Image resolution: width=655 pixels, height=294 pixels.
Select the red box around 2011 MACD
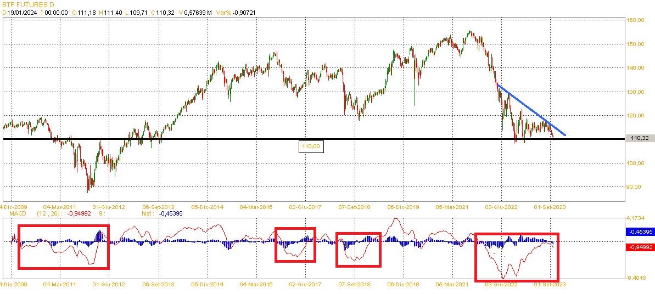tap(64, 247)
